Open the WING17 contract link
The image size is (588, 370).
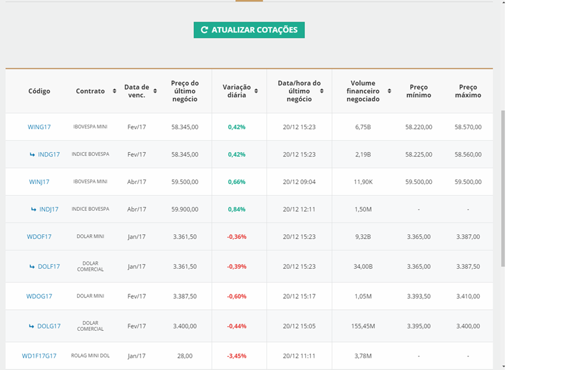39,127
